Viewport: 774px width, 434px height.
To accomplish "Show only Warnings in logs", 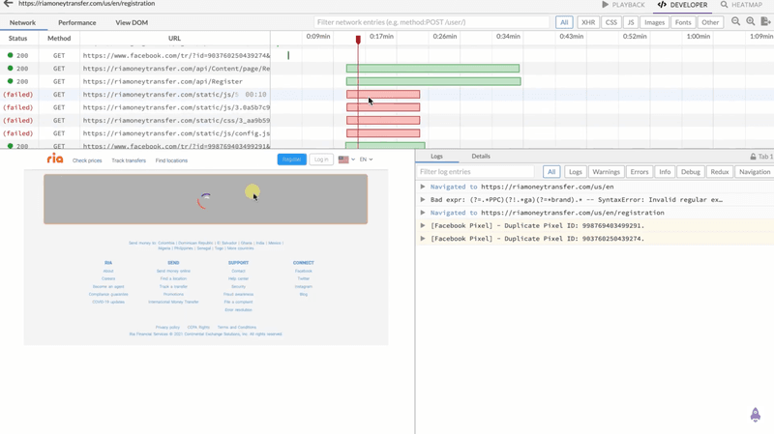I will [x=607, y=172].
